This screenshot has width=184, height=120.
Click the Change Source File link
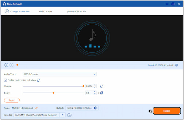pyautogui.click(x=20, y=11)
